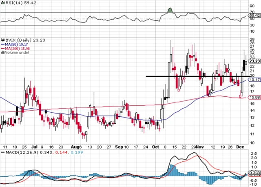Select the Nov label on the date axis
The height and width of the screenshot is (187, 261).
[x=200, y=146]
